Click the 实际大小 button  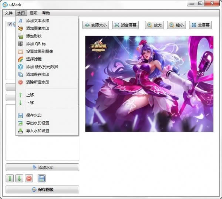click(x=96, y=25)
